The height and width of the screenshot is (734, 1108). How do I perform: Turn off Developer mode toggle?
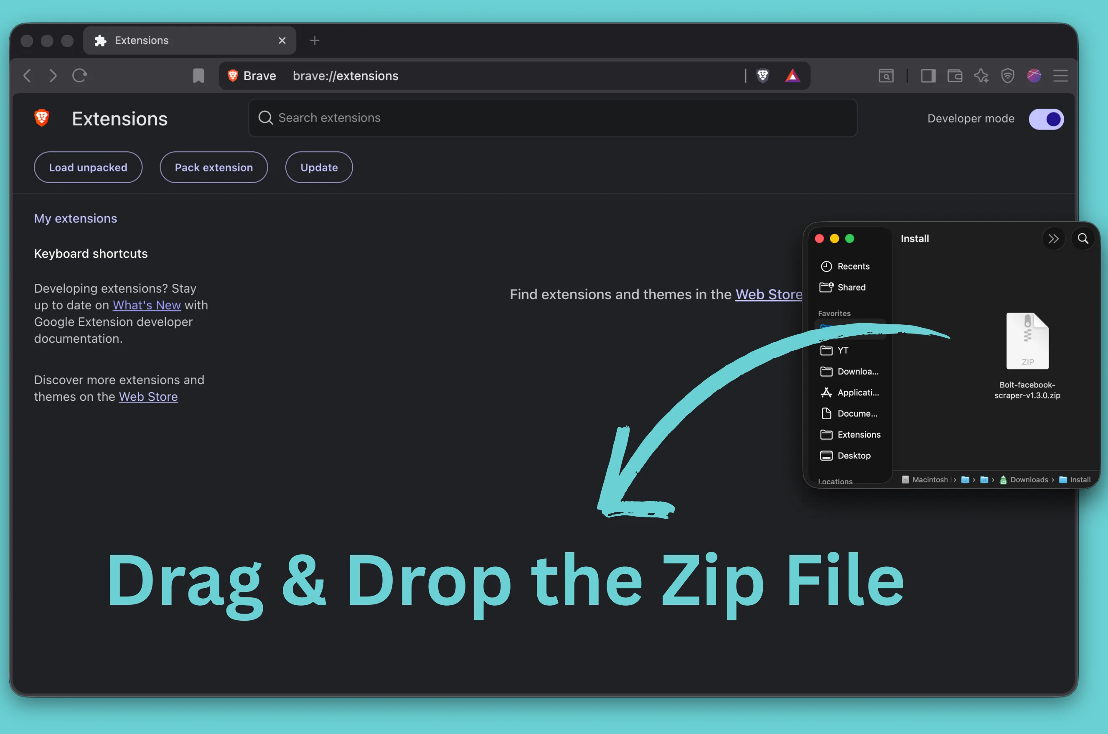1046,119
